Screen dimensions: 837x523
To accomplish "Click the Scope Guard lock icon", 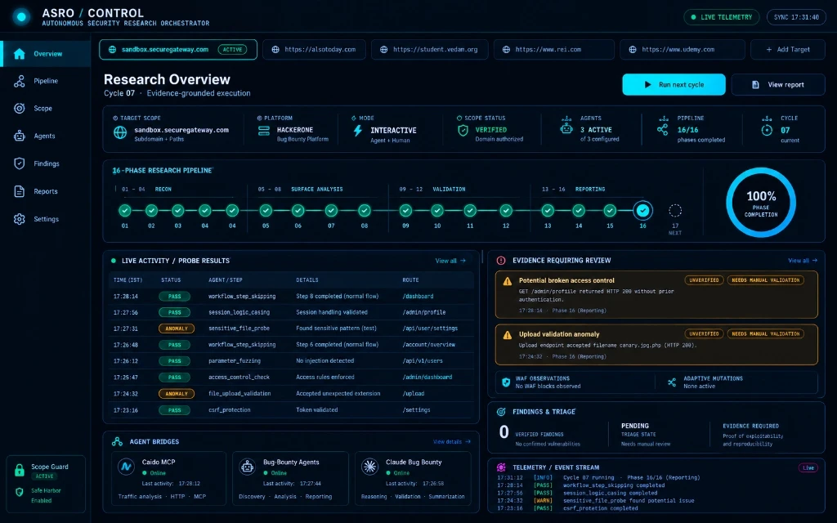I will 20,470.
